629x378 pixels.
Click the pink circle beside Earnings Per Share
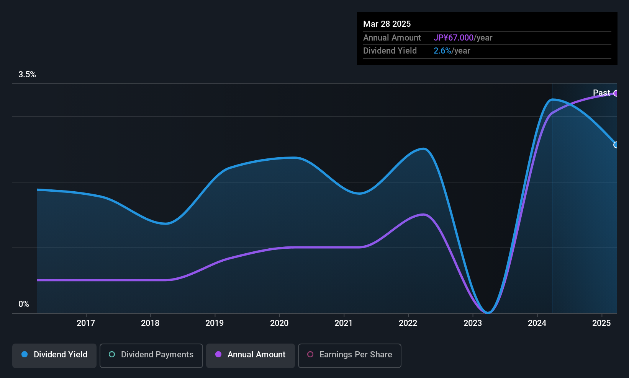click(x=310, y=355)
